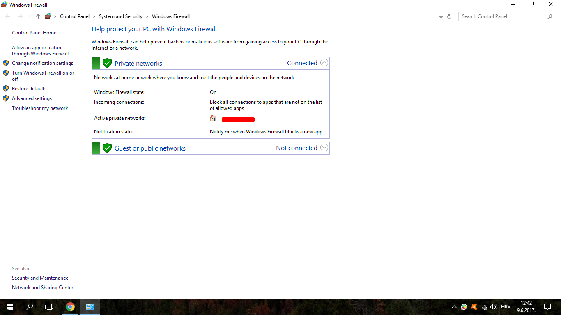Open Control Panel Home
Image resolution: width=561 pixels, height=315 pixels.
coord(34,33)
